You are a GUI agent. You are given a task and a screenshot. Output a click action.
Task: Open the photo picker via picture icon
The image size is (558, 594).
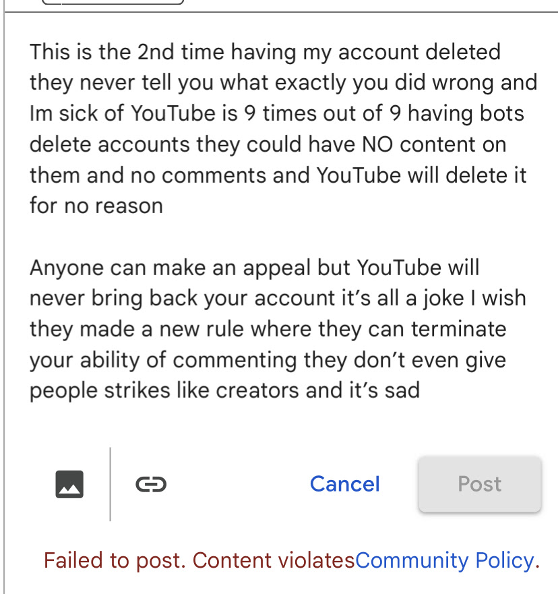pos(70,483)
